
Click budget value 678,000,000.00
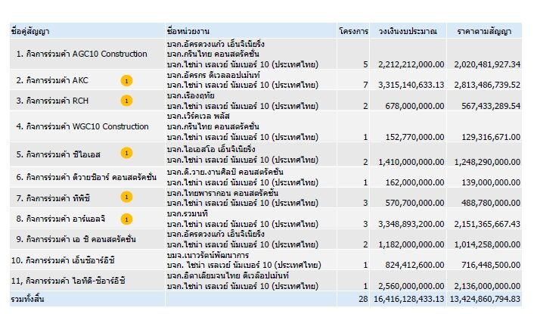414,106
